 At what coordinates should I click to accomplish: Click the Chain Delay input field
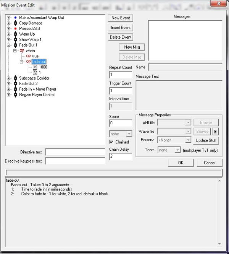coord(120,156)
